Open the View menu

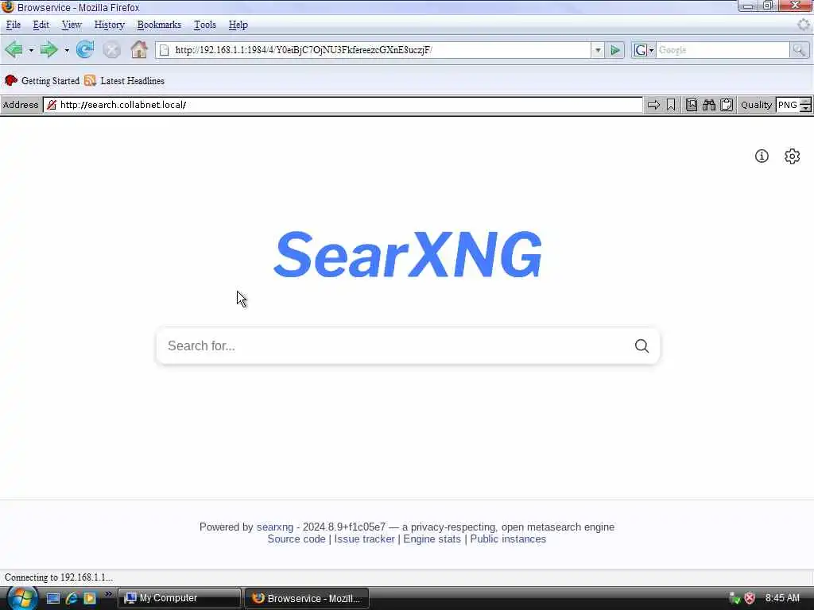coord(72,25)
